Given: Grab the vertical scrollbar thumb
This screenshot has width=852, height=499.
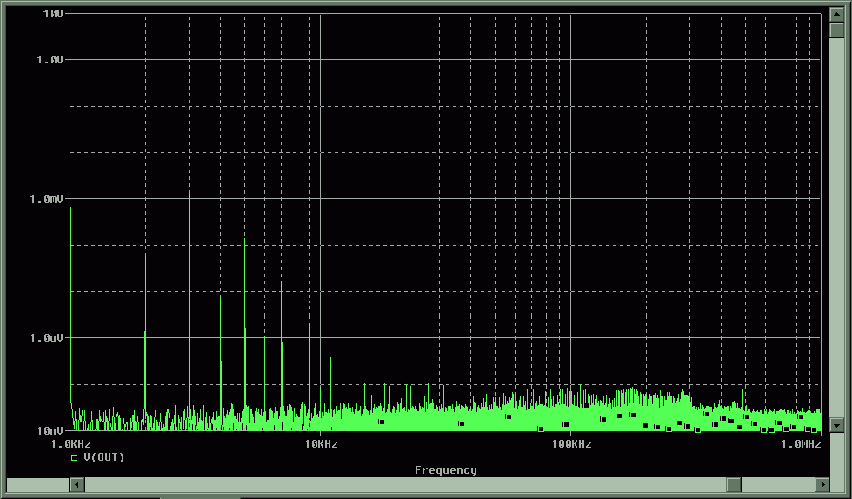Looking at the screenshot, I should coord(836,30).
